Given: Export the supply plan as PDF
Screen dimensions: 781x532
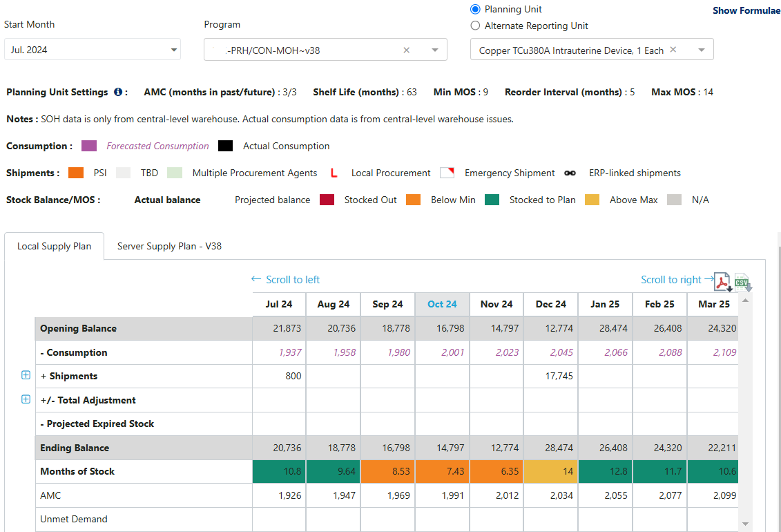Looking at the screenshot, I should (x=723, y=282).
